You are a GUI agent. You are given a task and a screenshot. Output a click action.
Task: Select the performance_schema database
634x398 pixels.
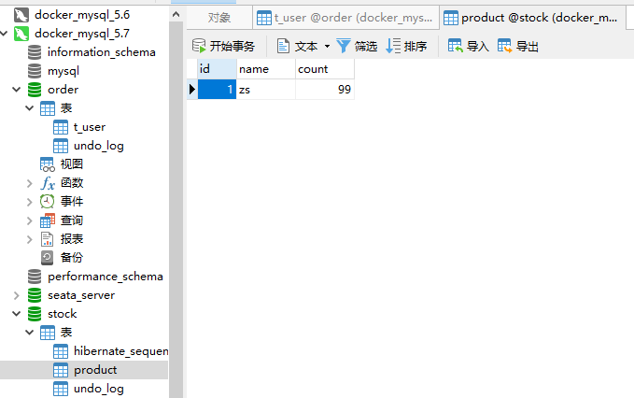tap(105, 277)
